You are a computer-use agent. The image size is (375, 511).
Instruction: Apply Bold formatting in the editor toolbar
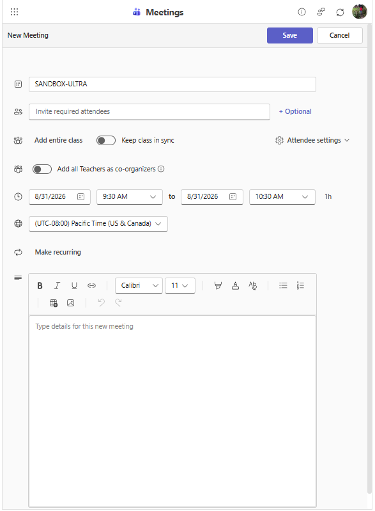[x=40, y=285]
